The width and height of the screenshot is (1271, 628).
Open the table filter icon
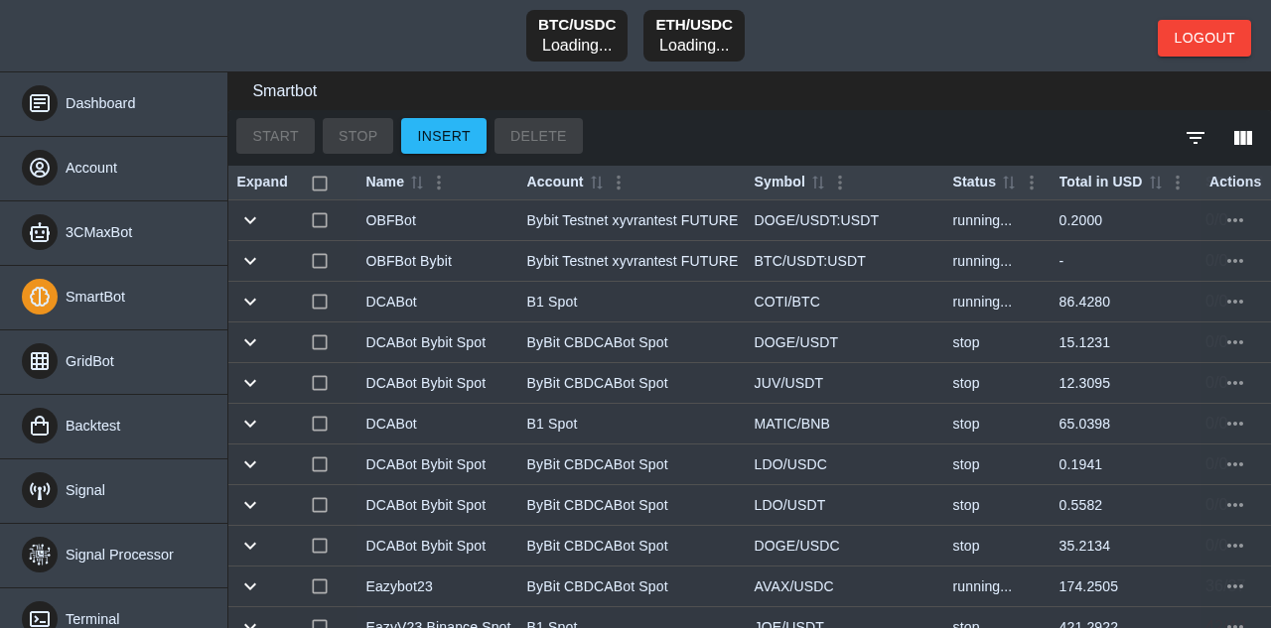coord(1196,138)
